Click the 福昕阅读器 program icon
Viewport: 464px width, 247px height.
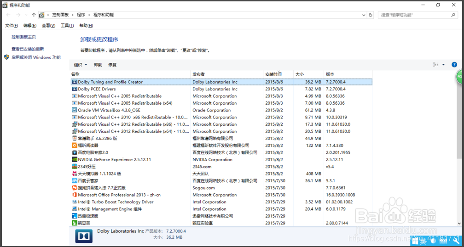pyautogui.click(x=75, y=146)
